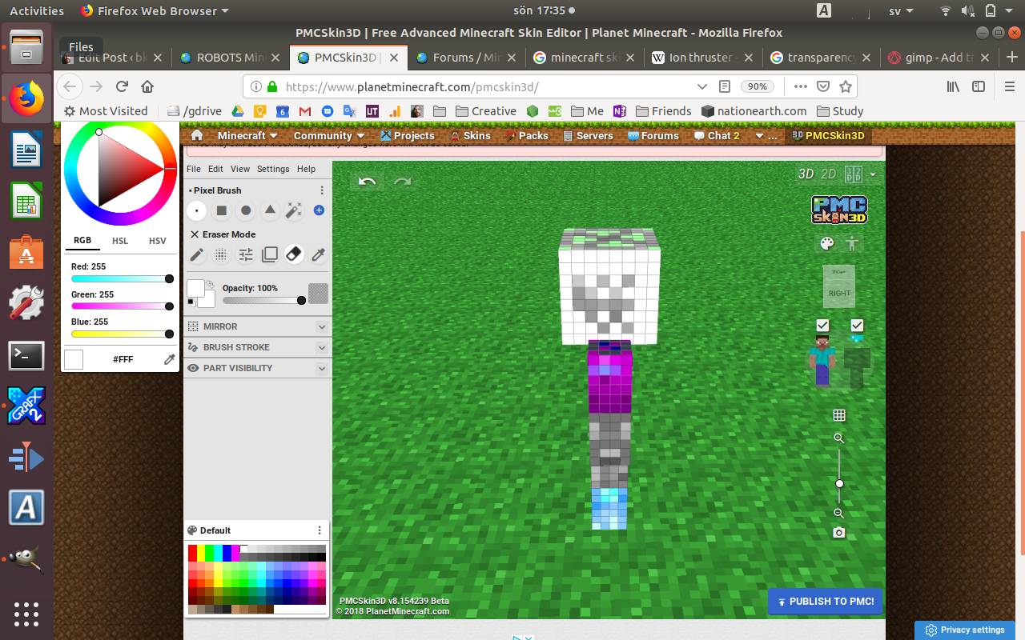
Task: Select the magic wand brush
Action: 294,210
